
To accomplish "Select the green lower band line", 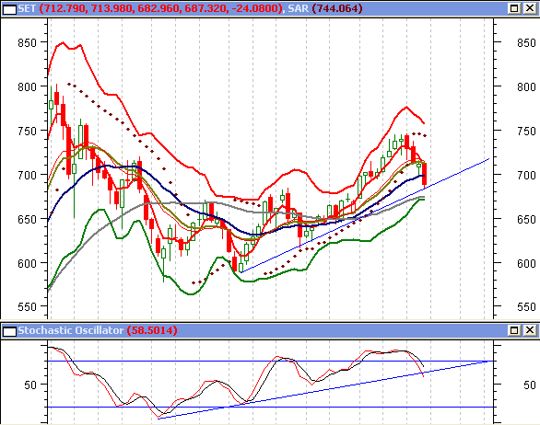I will pyautogui.click(x=191, y=294).
